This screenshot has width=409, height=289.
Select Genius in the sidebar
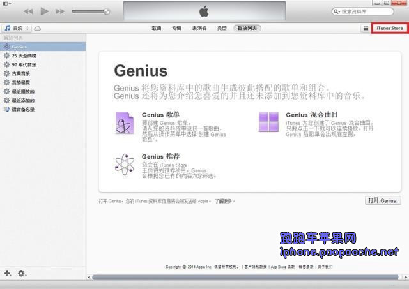tap(43, 47)
